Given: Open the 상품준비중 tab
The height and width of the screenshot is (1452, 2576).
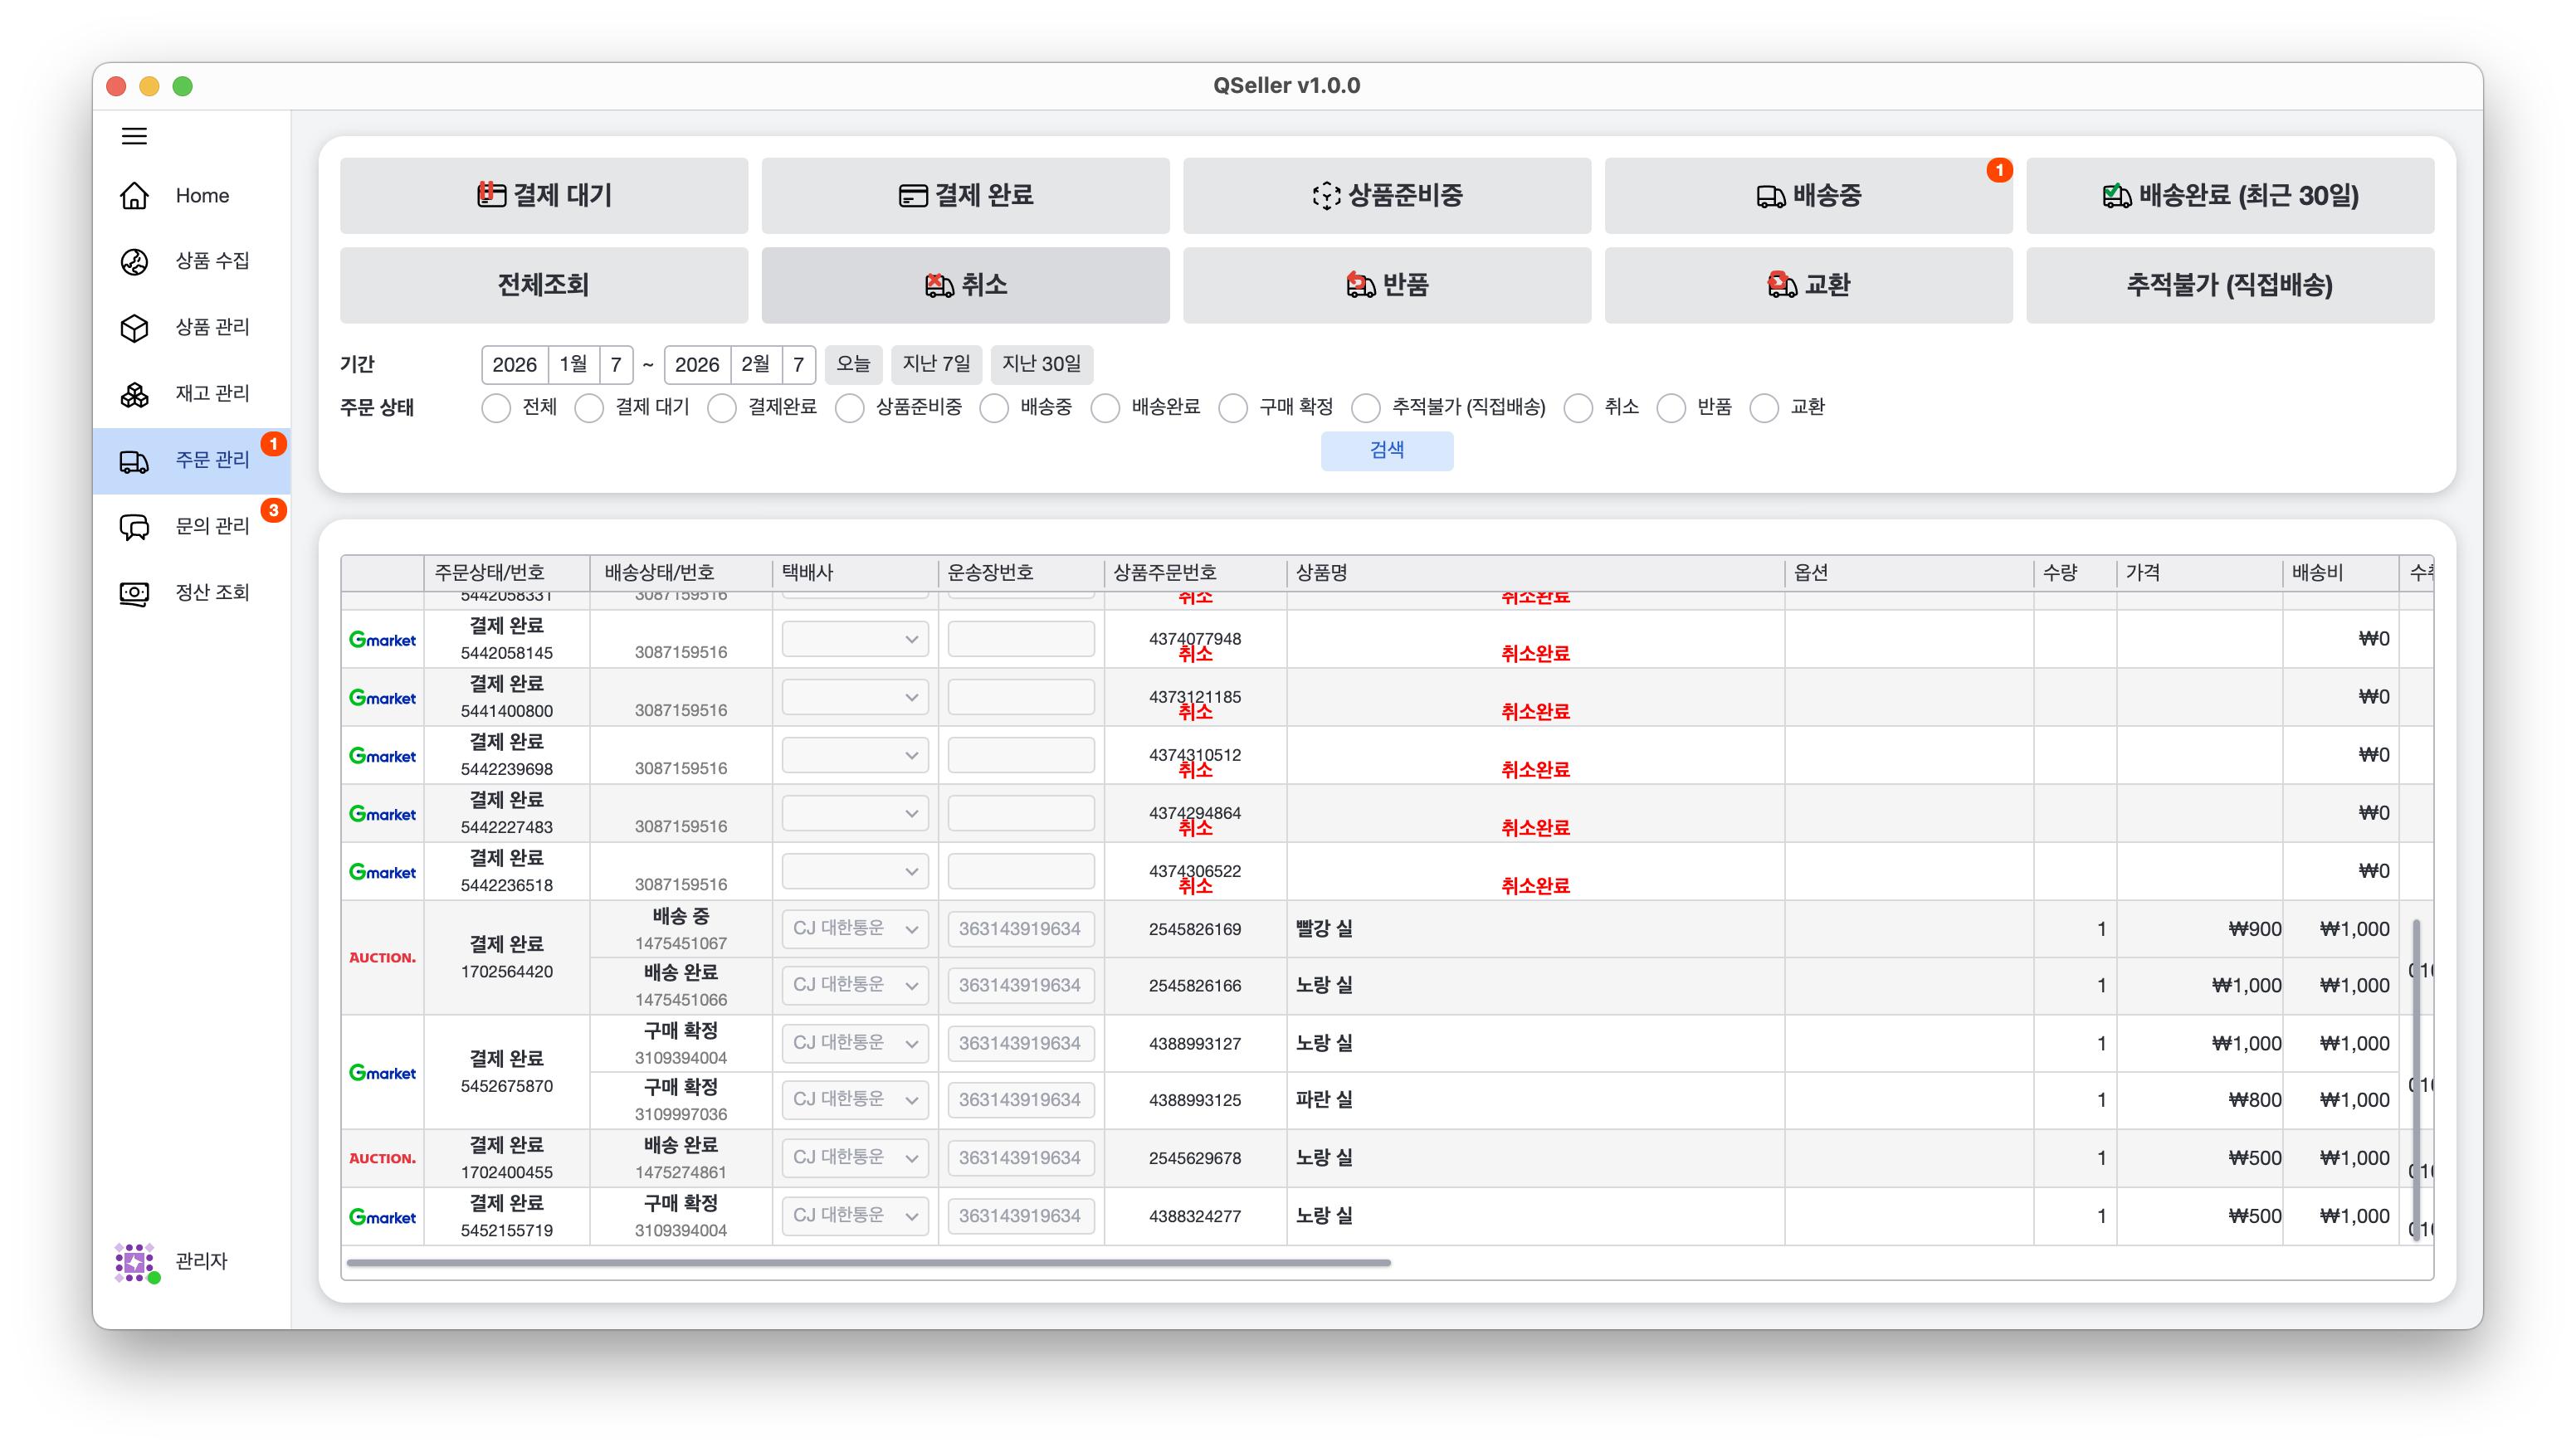Looking at the screenshot, I should [1387, 195].
